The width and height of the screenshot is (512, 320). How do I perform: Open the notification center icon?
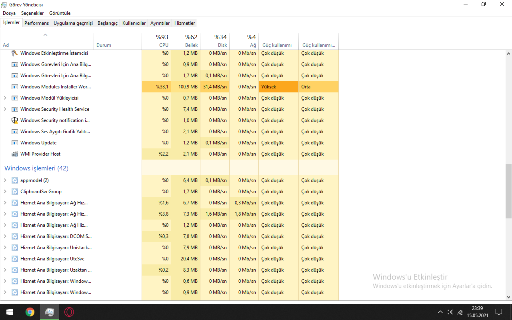tap(499, 312)
